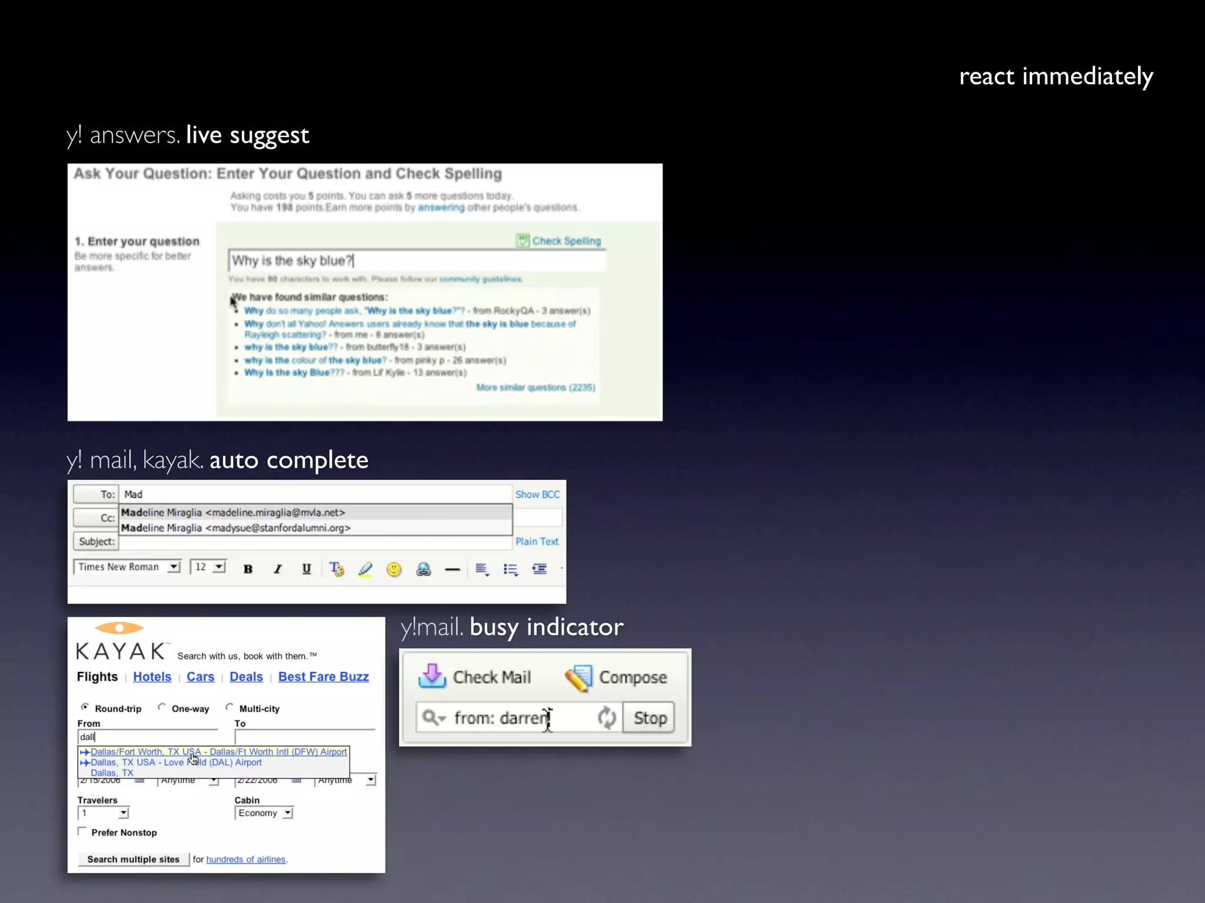Click the Kayak From field containing 'dall'
Viewport: 1205px width, 903px height.
(x=148, y=737)
